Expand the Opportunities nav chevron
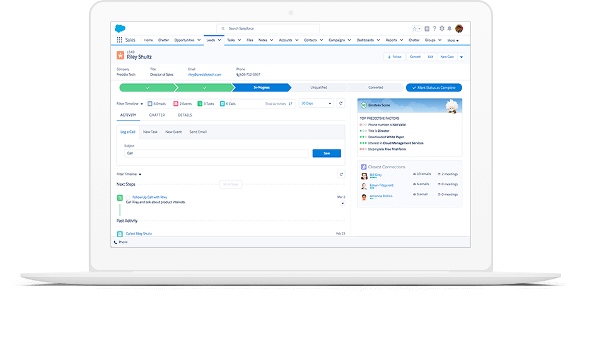The height and width of the screenshot is (338, 599). coord(199,40)
